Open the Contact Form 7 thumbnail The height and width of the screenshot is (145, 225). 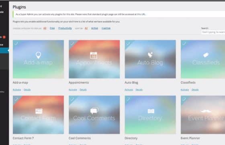point(38,115)
